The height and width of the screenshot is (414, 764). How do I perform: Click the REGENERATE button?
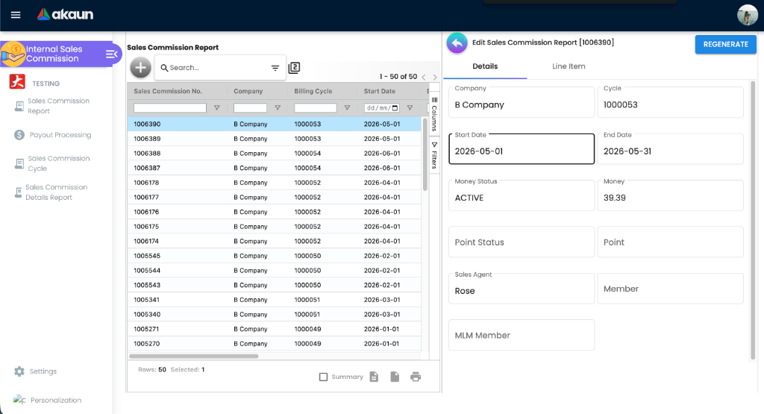(x=725, y=44)
